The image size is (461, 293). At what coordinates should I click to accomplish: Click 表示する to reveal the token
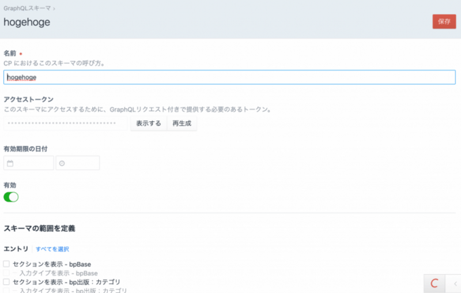pos(148,123)
